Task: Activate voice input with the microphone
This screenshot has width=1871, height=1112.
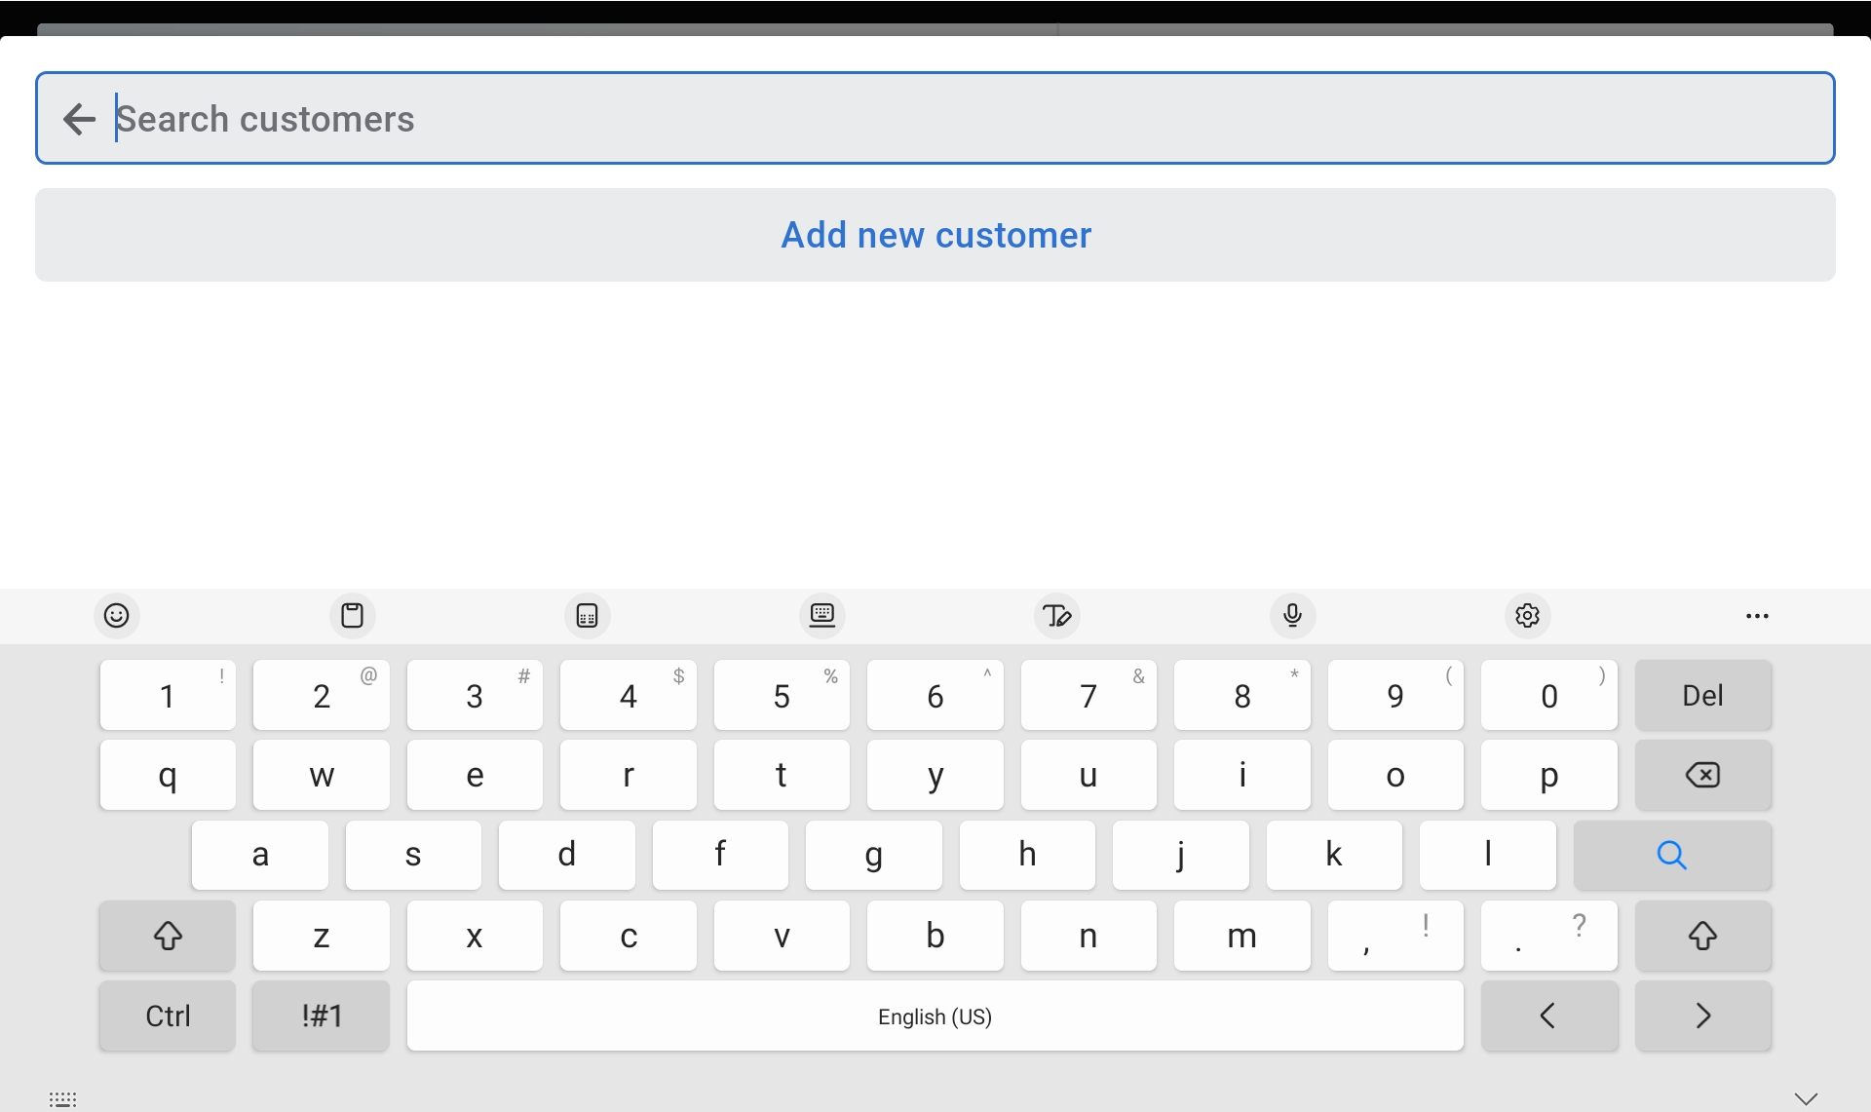Action: click(x=1292, y=615)
